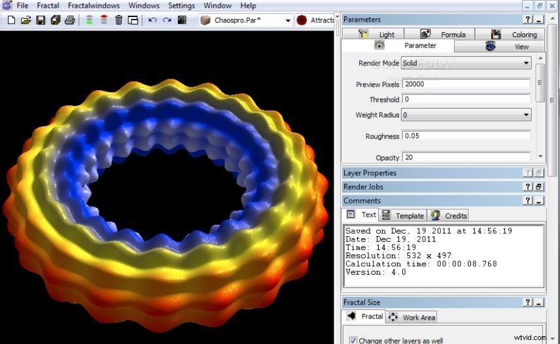The image size is (560, 344).
Task: Open the Fractalwindows menu
Action: pyautogui.click(x=94, y=6)
